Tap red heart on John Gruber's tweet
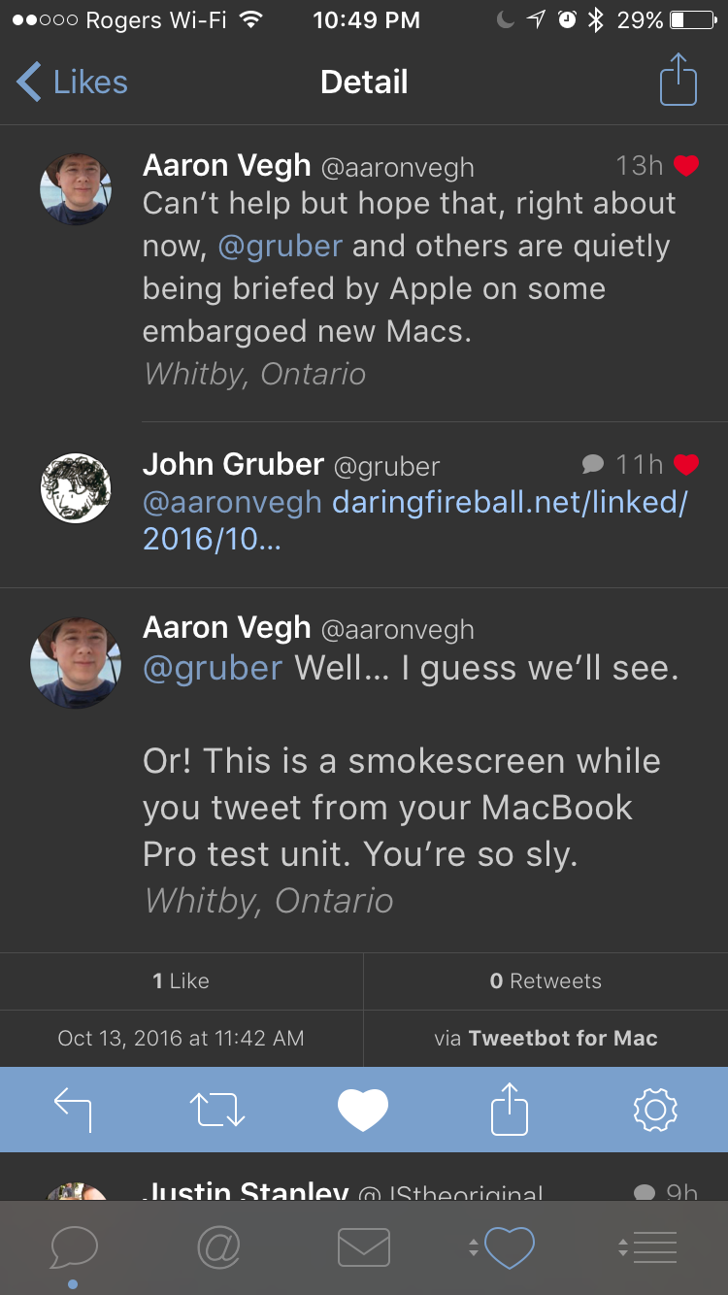728x1295 pixels. (x=686, y=465)
